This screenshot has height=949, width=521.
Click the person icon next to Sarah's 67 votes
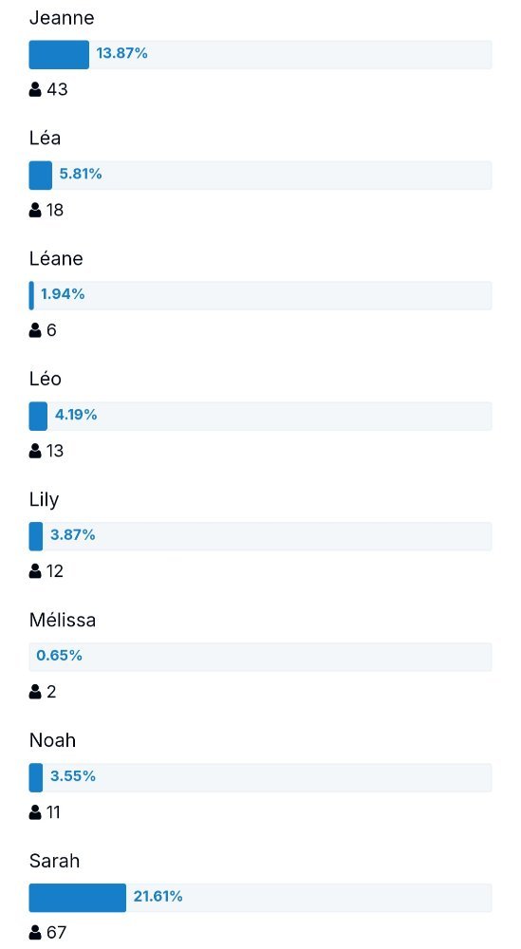pos(35,933)
